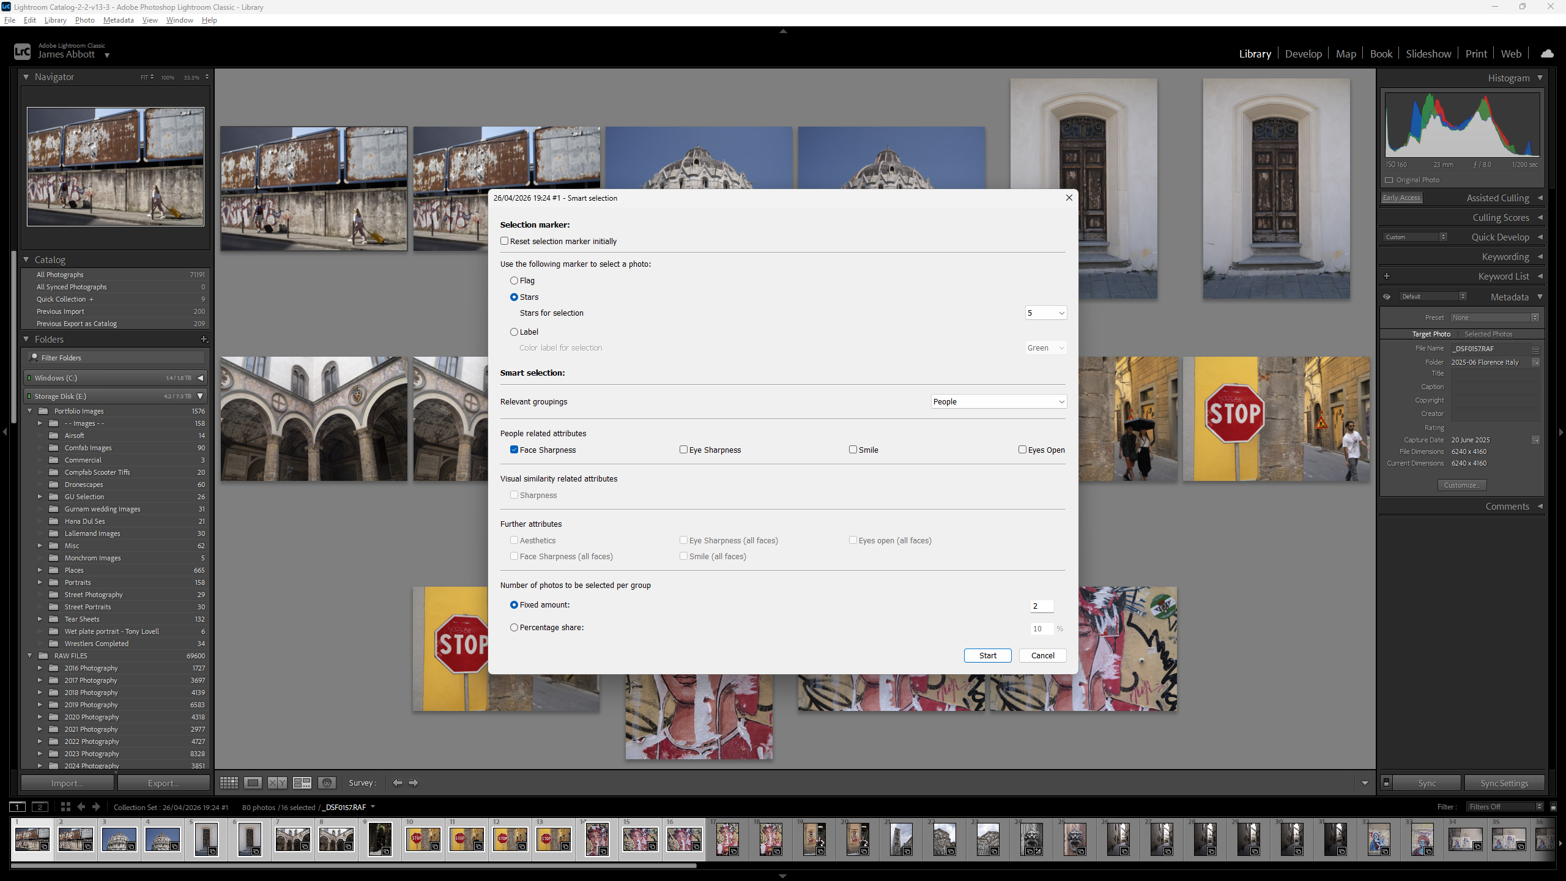This screenshot has height=881, width=1566.
Task: Check Reset selection marker initially
Action: point(504,241)
